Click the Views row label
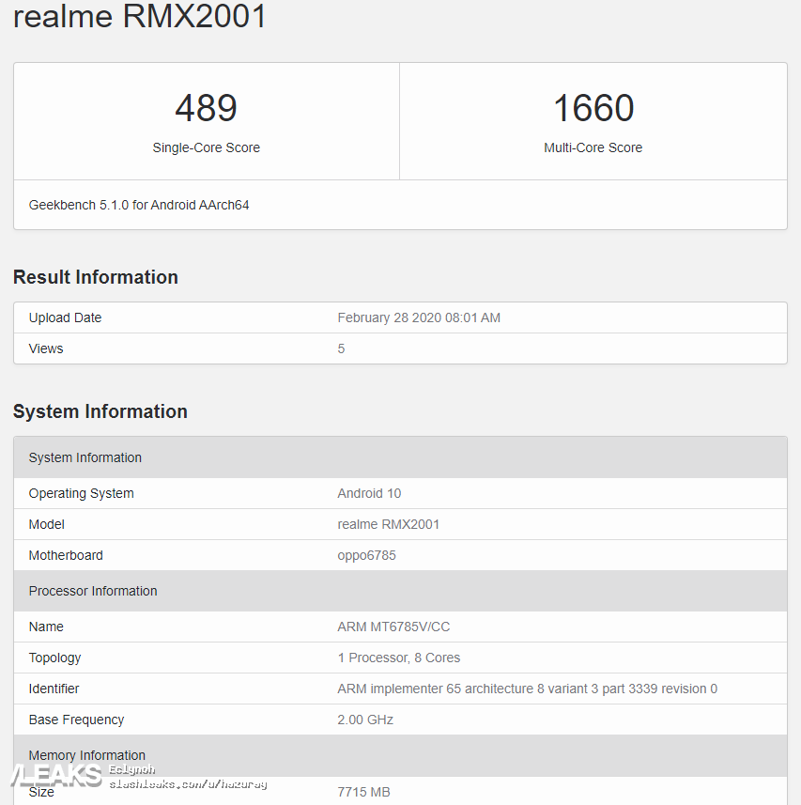801x805 pixels. click(46, 348)
